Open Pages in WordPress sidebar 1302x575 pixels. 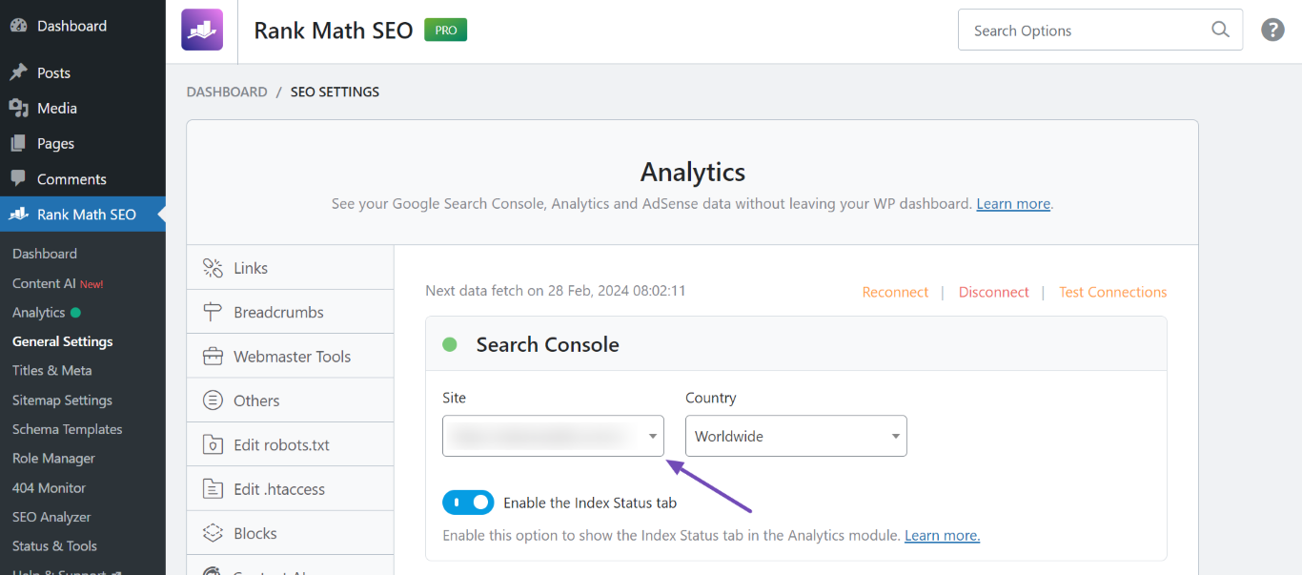[x=83, y=143]
